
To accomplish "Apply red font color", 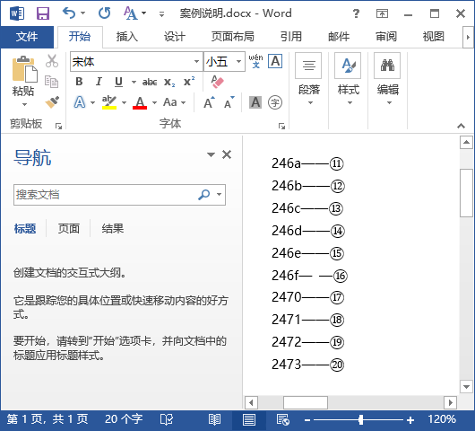I will (140, 102).
